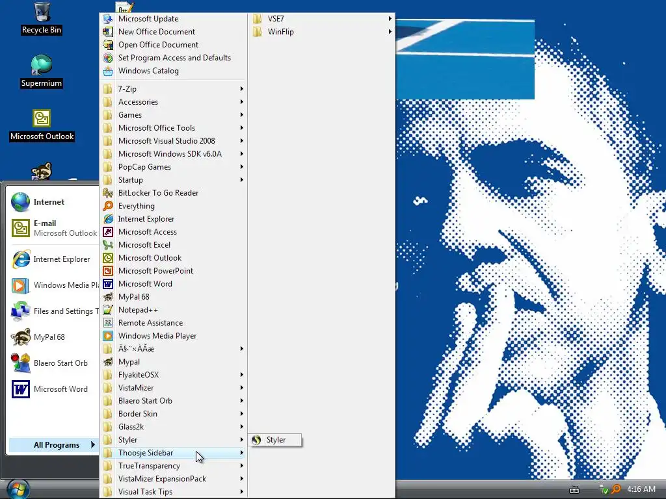Choose New Office Document

pyautogui.click(x=173, y=32)
